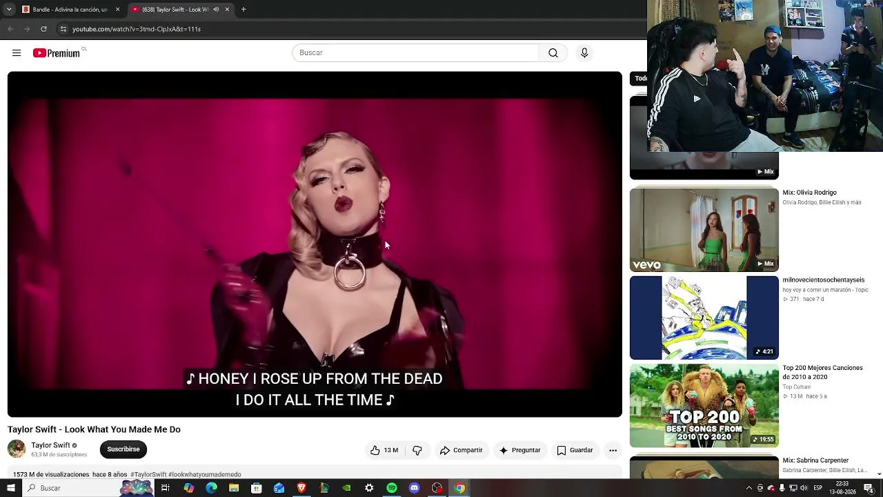The image size is (883, 497).
Task: Open the ESP language indicator
Action: pos(818,488)
